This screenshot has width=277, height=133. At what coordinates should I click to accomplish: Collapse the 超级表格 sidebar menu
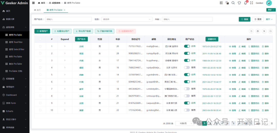(x=15, y=27)
